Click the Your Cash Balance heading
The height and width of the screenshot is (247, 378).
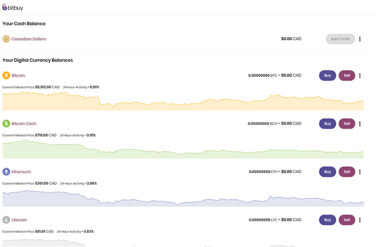24,24
